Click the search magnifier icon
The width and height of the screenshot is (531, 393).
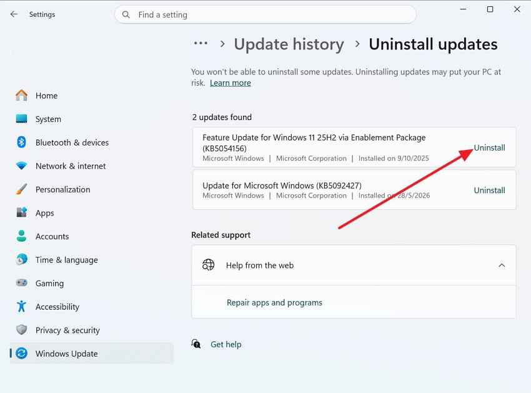coord(126,14)
